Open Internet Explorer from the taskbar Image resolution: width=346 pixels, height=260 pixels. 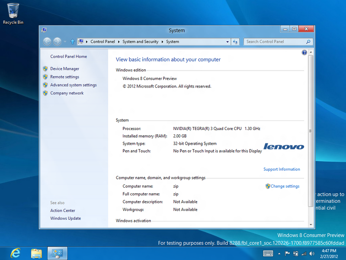[x=16, y=253]
